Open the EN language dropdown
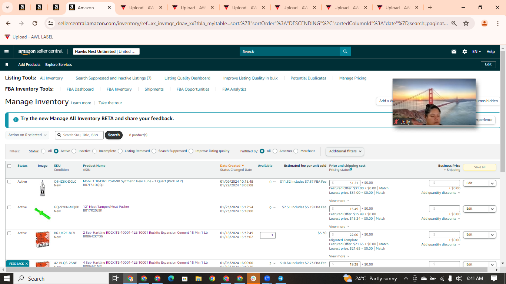The width and height of the screenshot is (506, 284). tap(477, 52)
